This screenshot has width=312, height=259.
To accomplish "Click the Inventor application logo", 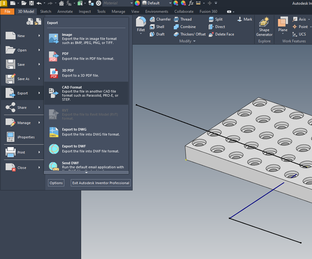I will pyautogui.click(x=4, y=3).
